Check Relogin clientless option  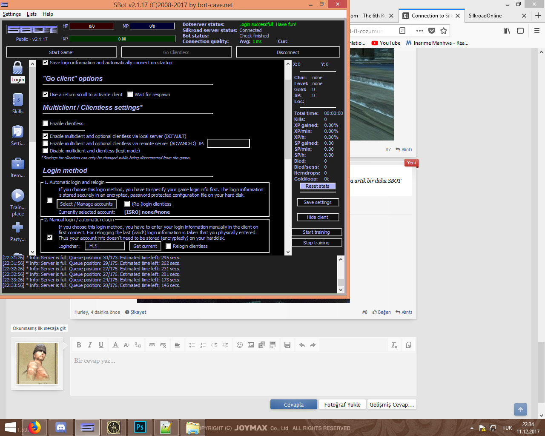pos(169,246)
